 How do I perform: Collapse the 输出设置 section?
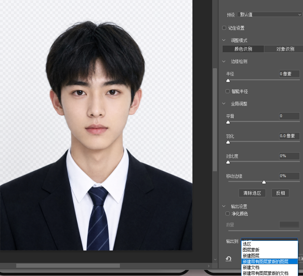[x=224, y=206]
